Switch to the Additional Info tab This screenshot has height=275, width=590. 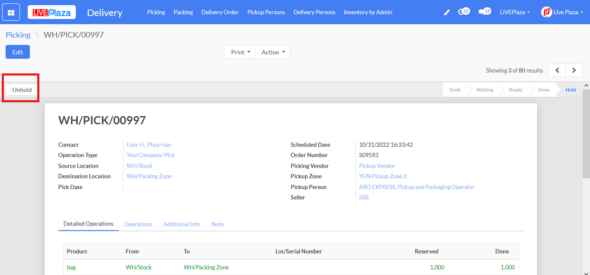[182, 224]
